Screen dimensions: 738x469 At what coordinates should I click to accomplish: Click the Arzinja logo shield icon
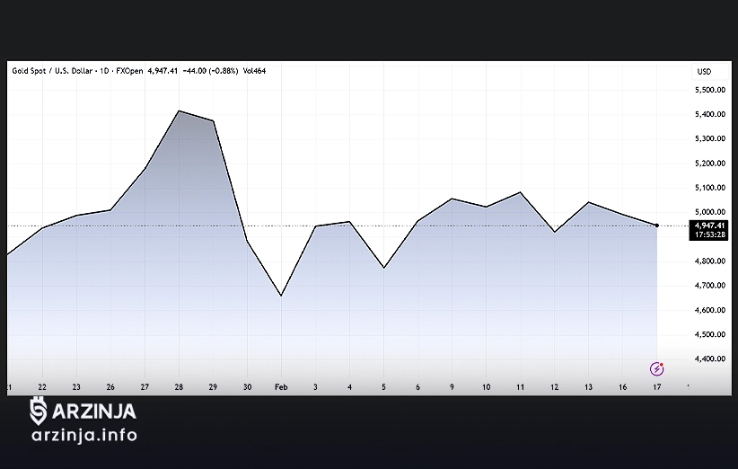39,411
